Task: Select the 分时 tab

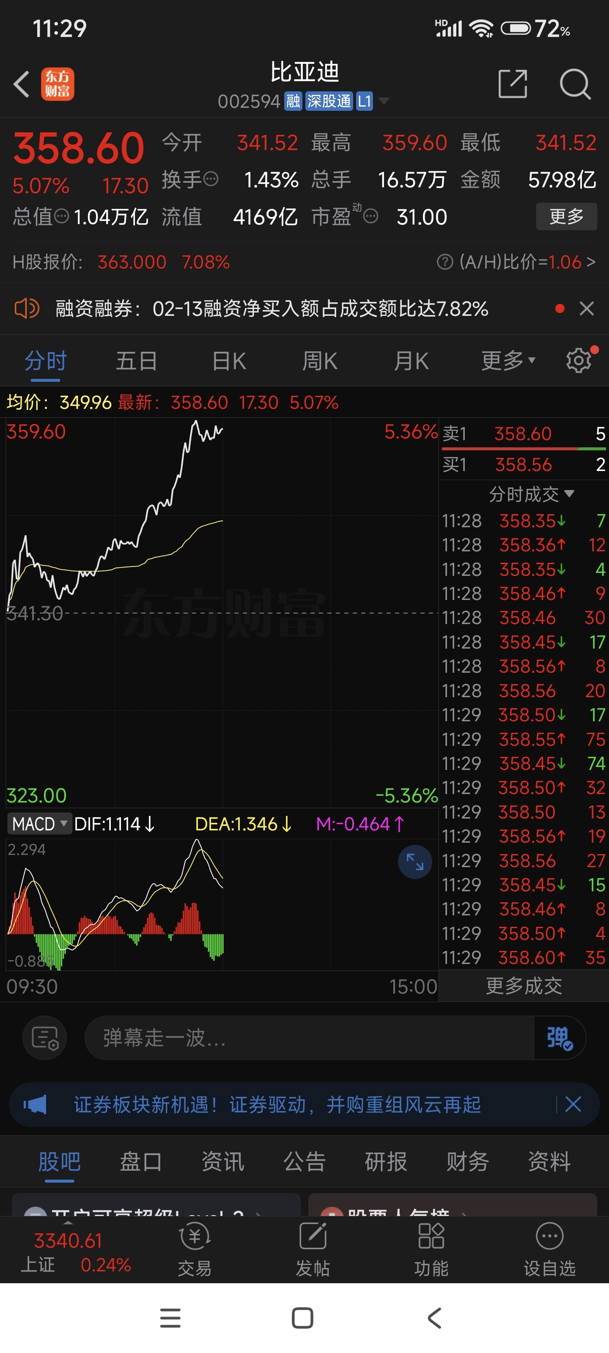Action: click(46, 362)
